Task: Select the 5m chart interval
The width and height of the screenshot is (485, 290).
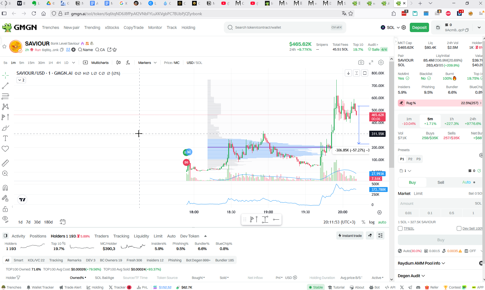Action: (22, 63)
